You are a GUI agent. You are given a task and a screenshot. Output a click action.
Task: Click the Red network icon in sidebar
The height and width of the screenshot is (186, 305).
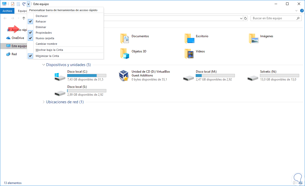[8, 54]
